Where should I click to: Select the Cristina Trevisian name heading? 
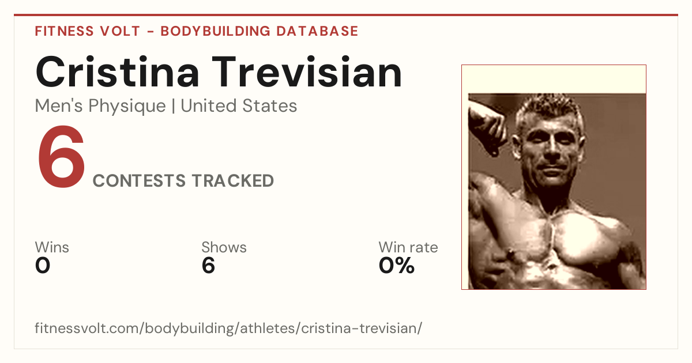(x=219, y=71)
